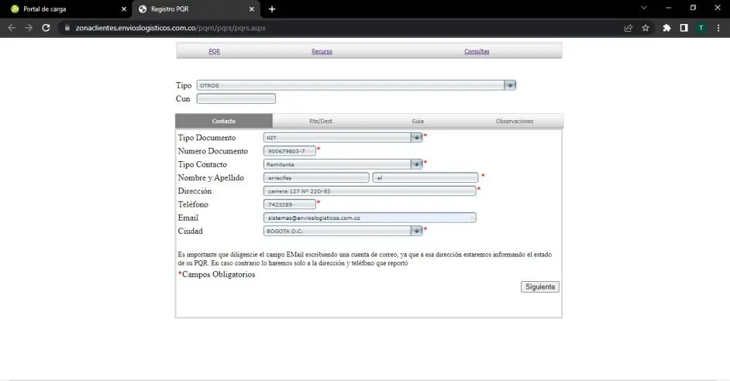Viewport: 730px width, 381px height.
Task: Reload the current page
Action: click(46, 28)
